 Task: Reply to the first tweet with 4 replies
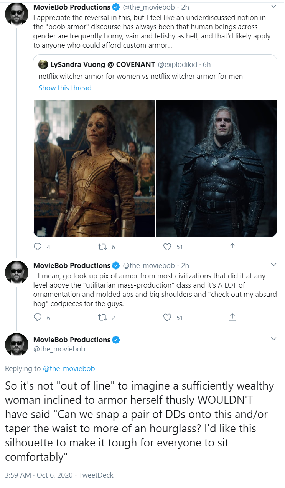point(38,247)
